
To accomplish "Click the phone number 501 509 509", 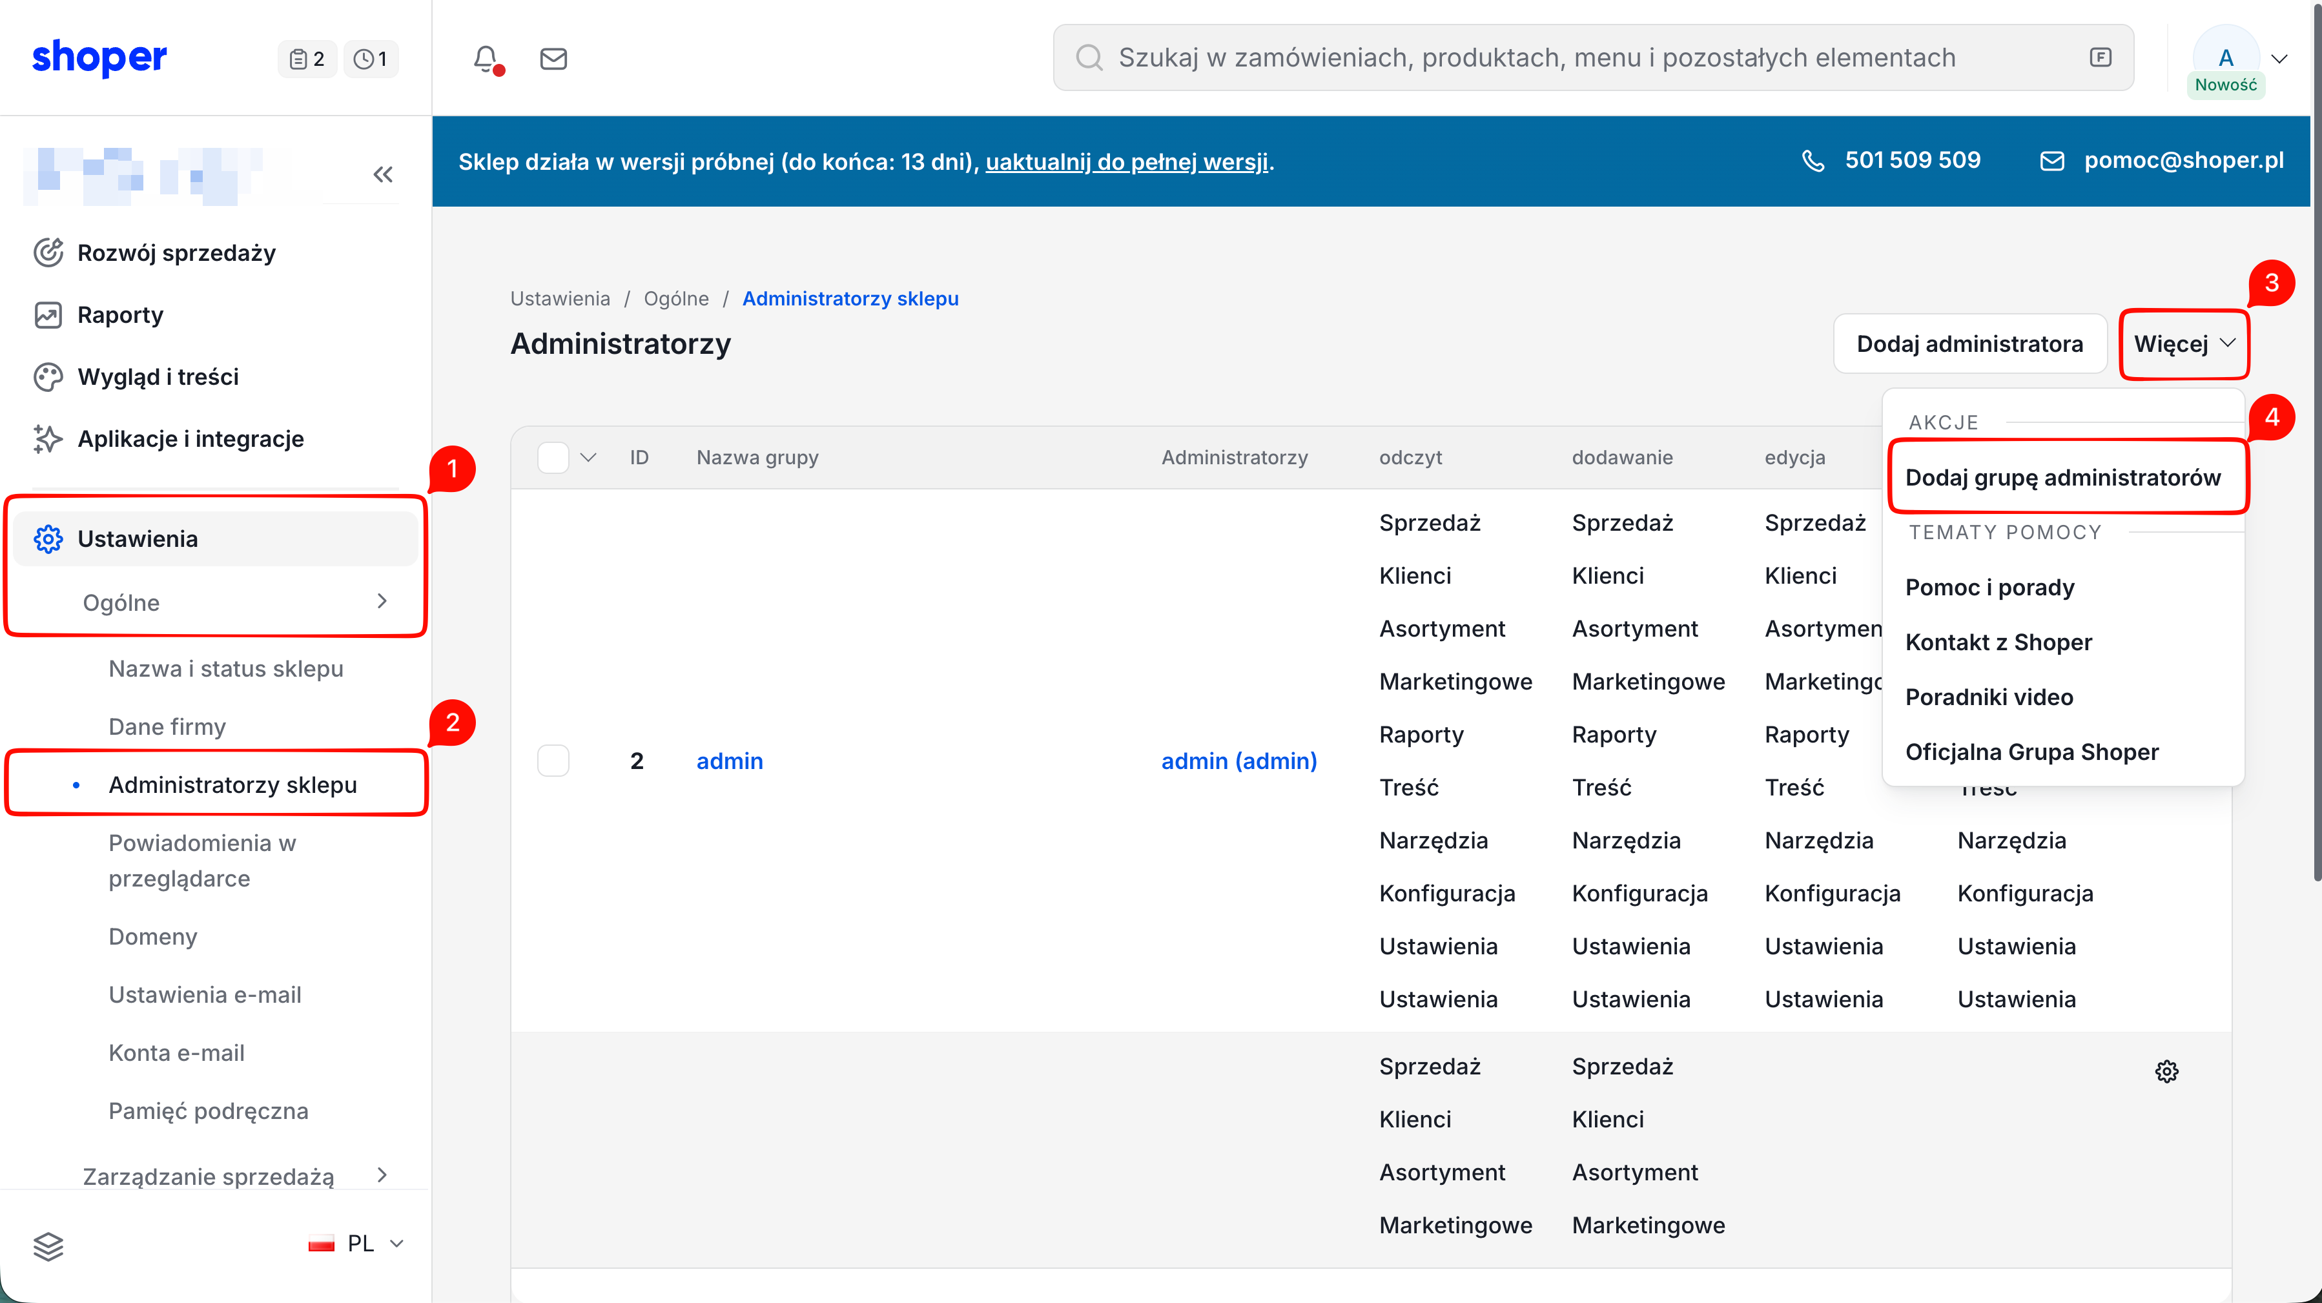I will click(1912, 160).
